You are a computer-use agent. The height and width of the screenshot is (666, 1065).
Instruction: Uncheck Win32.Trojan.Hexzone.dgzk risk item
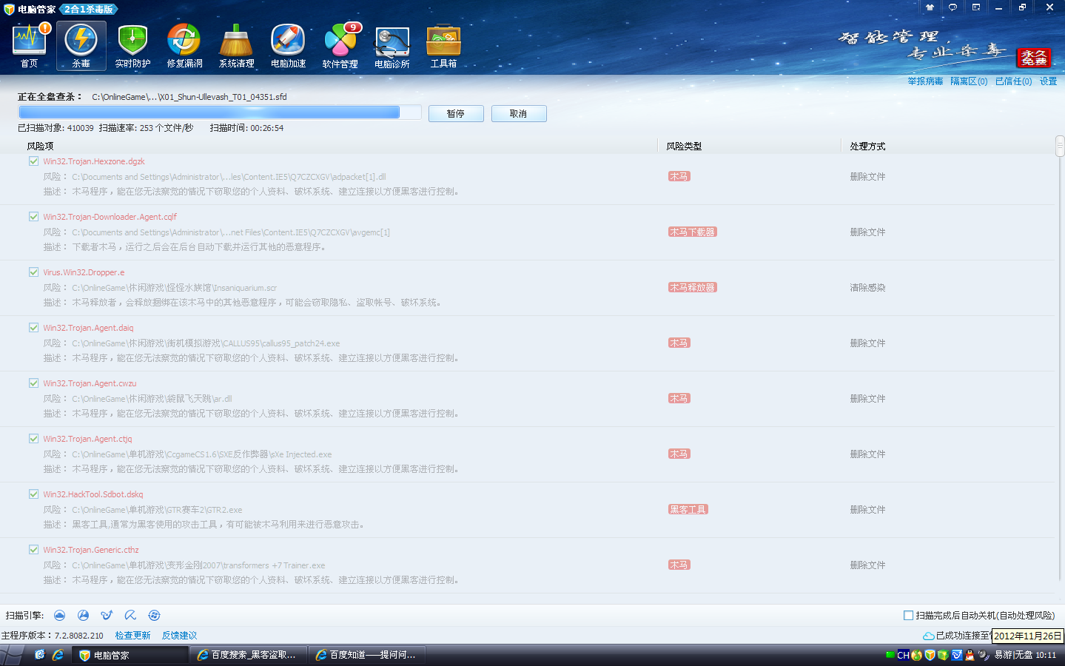[x=33, y=161]
